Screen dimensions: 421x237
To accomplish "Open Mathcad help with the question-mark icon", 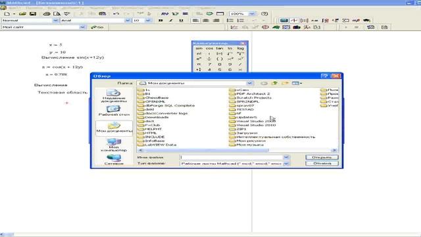I will [264, 14].
